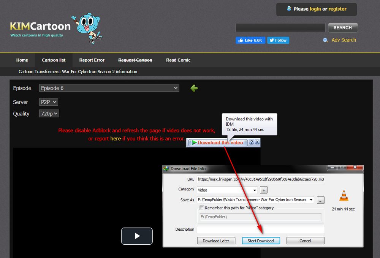The width and height of the screenshot is (380, 258).
Task: Click the SEARCH button
Action: point(343,28)
